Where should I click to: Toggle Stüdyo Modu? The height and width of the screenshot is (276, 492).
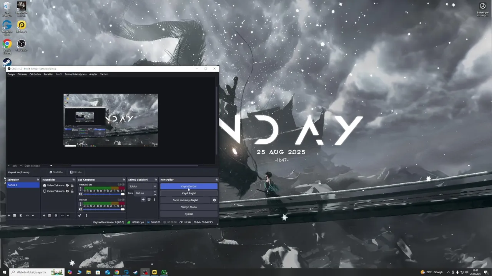189,207
